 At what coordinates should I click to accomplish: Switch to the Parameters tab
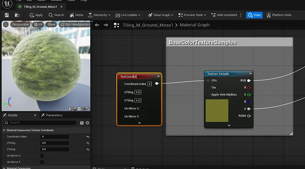[52, 115]
